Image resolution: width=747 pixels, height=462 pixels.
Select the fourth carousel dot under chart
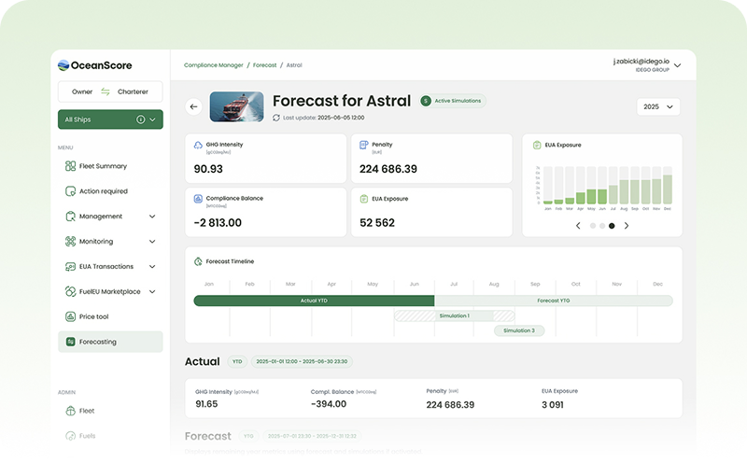click(x=612, y=226)
